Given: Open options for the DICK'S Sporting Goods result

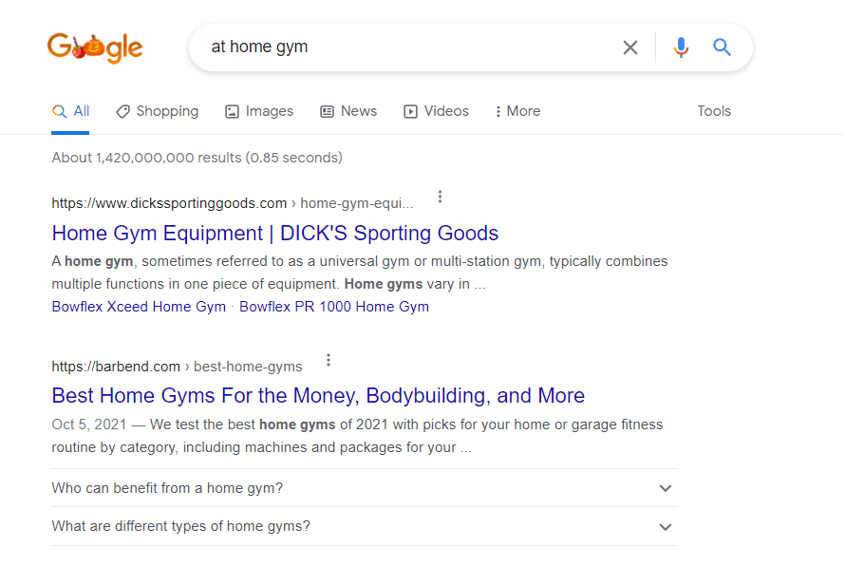Looking at the screenshot, I should click(440, 196).
